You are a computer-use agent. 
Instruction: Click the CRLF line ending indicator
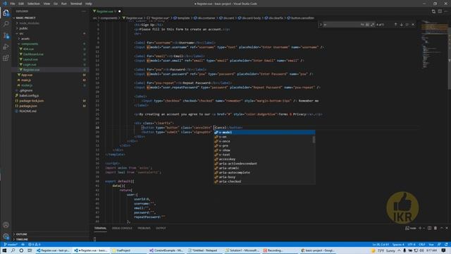click(x=421, y=245)
